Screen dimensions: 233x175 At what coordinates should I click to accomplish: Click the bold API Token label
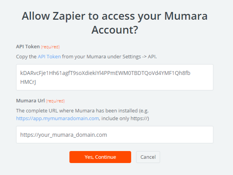point(27,47)
